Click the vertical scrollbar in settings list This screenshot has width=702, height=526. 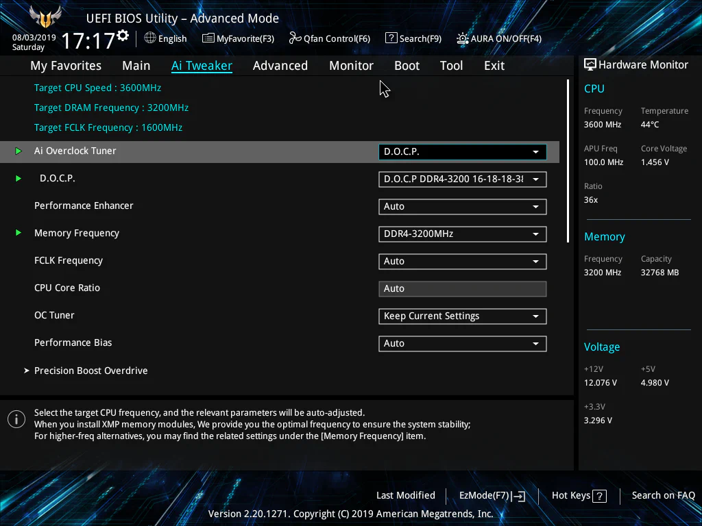click(568, 161)
